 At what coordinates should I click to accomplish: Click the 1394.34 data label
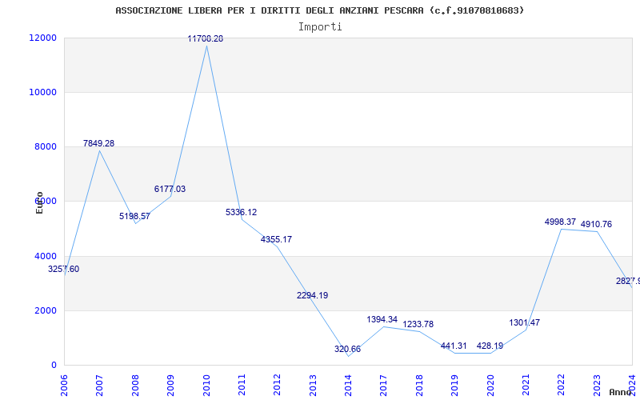[382, 319]
